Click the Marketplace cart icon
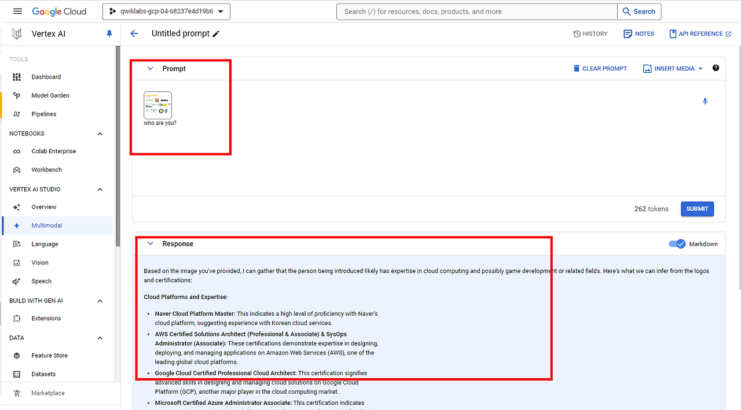Screen dimensions: 741x410 click(x=17, y=393)
